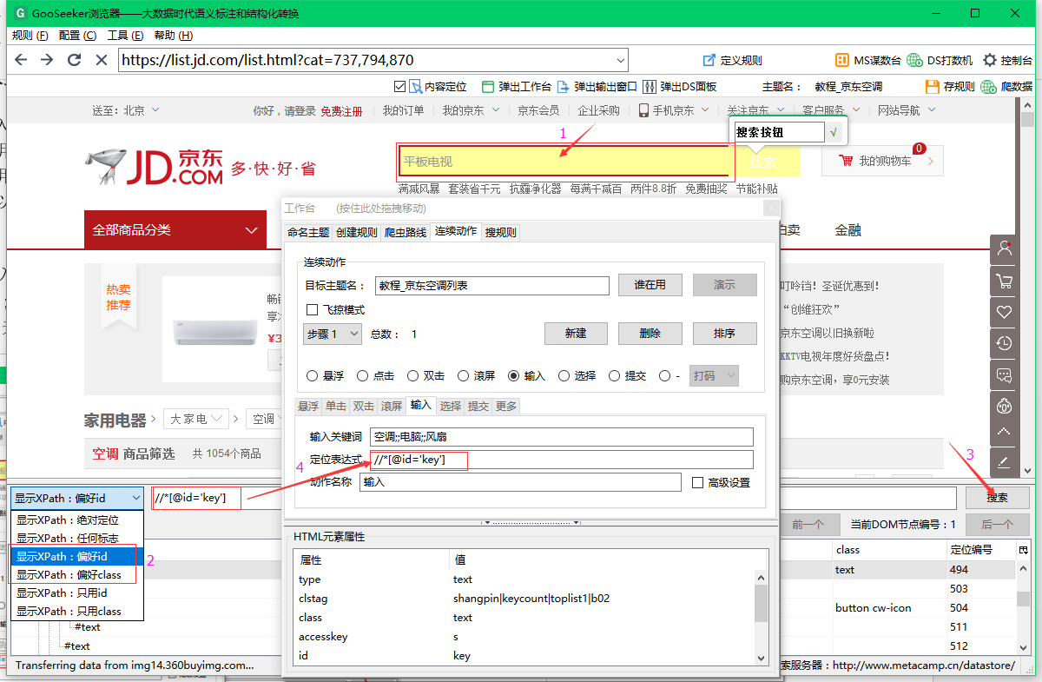This screenshot has height=682, width=1042.
Task: Click the 弹出DS面板 toolbar item
Action: 680,86
